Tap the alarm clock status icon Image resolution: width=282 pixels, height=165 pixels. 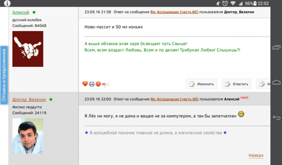coord(225,4)
